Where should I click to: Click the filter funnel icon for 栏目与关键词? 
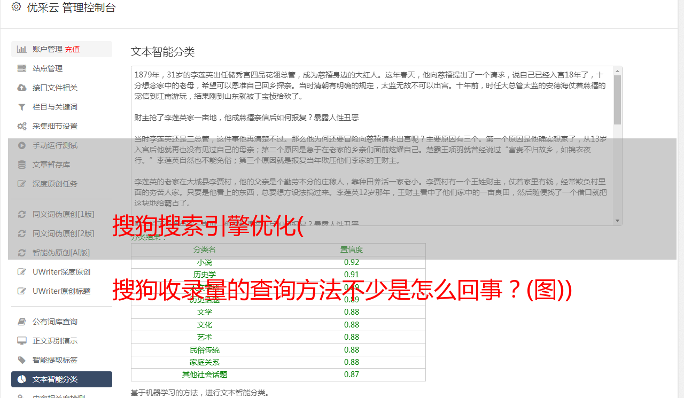pos(21,107)
